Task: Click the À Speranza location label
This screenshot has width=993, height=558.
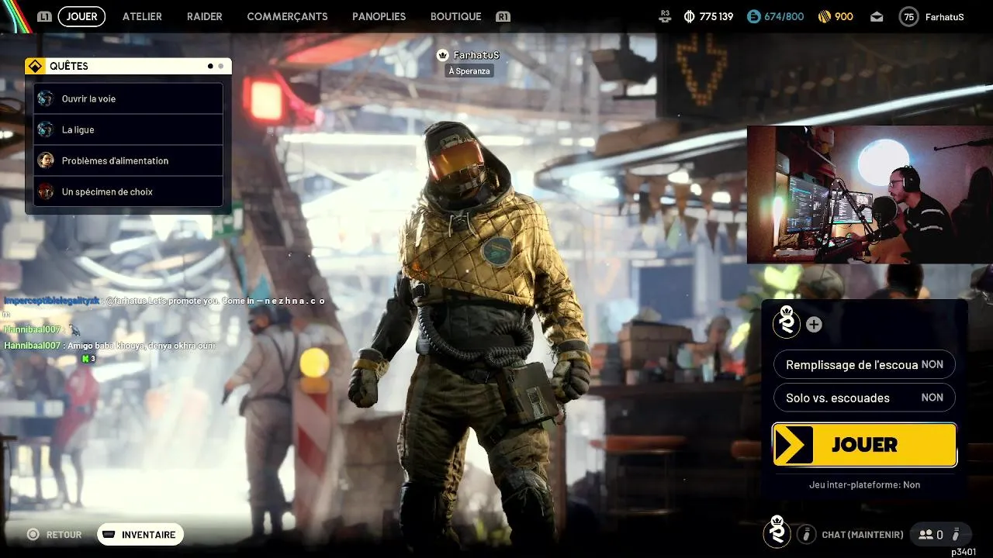Action: (x=469, y=71)
